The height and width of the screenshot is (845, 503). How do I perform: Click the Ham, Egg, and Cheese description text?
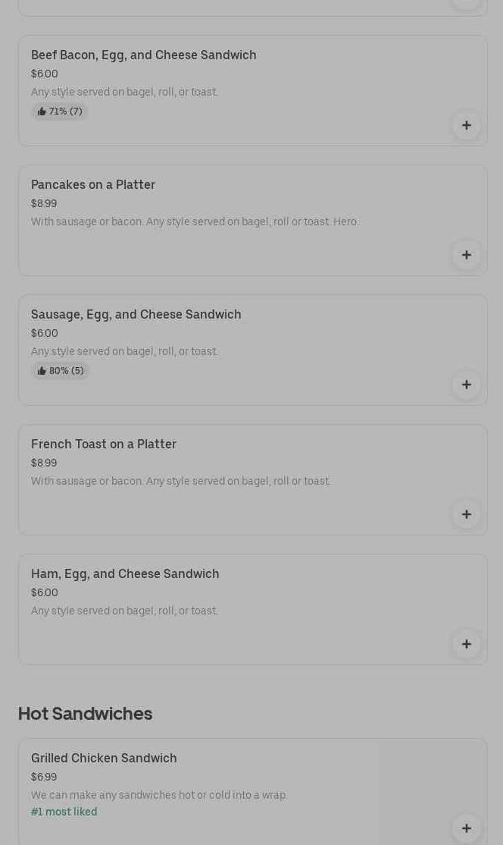pyautogui.click(x=124, y=611)
